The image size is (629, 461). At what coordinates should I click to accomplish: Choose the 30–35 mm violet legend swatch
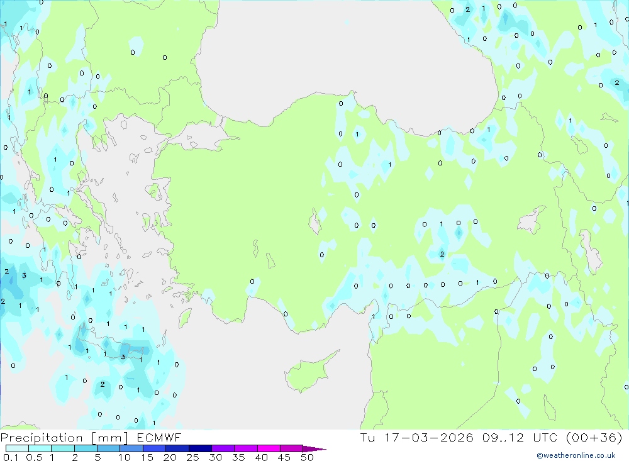(x=223, y=448)
